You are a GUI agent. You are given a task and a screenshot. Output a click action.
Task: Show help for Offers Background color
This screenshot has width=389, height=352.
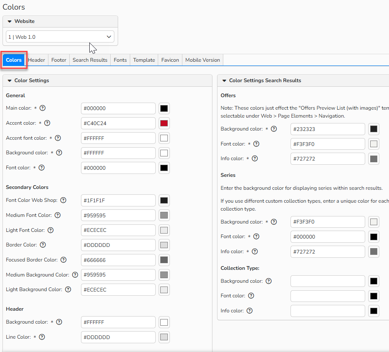coord(274,129)
